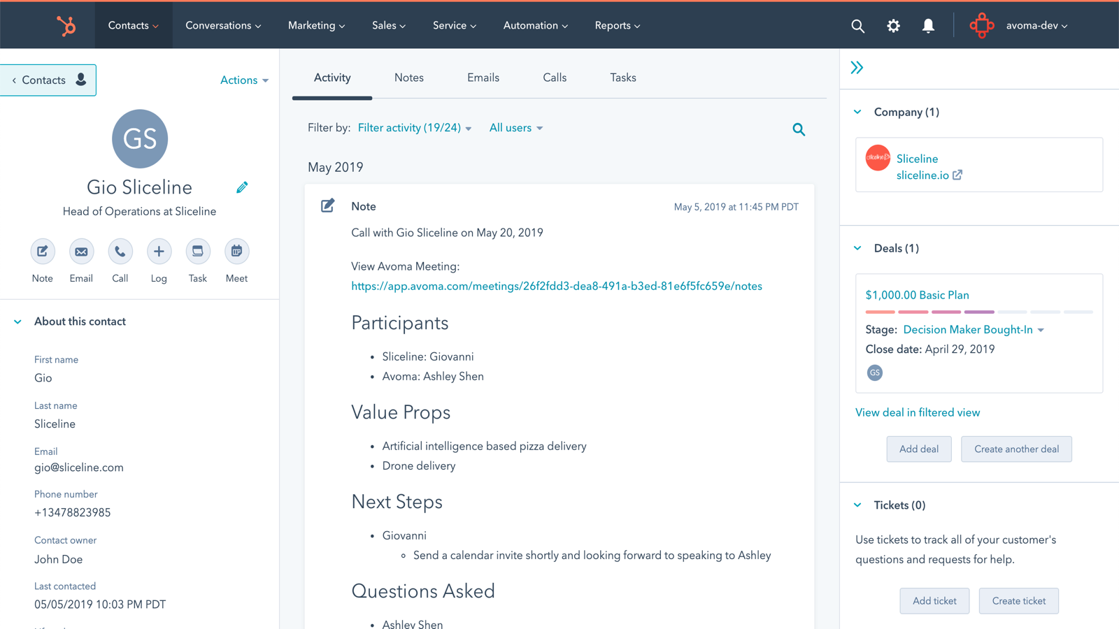
Task: Open the $1,000.00 Basic Plan deal
Action: [x=917, y=295]
